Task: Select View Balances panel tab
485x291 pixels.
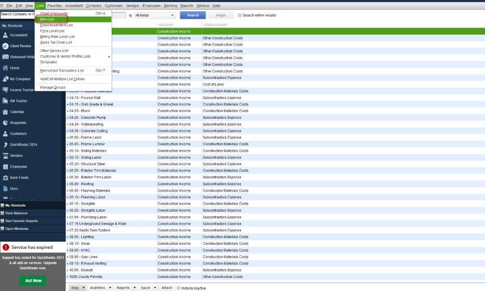Action: (x=33, y=213)
